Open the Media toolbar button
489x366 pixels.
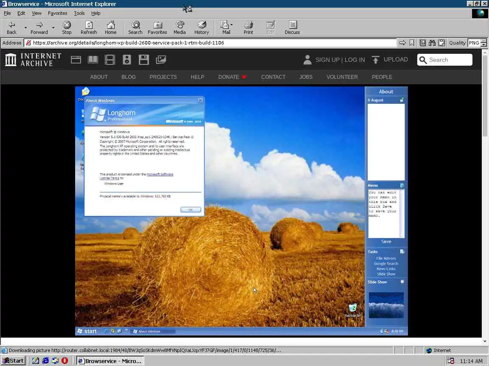pos(180,28)
